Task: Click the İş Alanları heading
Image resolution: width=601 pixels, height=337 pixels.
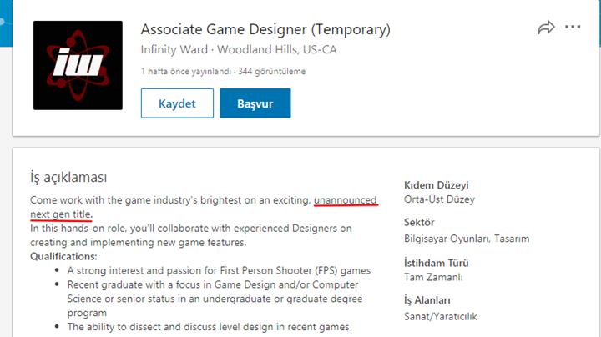Action: tap(427, 300)
